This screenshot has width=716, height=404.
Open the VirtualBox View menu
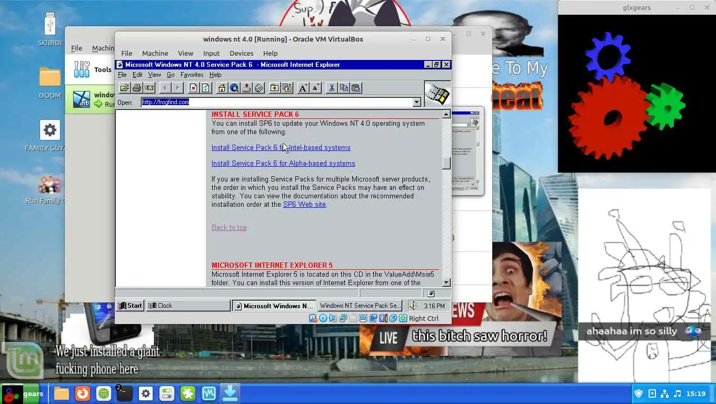tap(185, 53)
